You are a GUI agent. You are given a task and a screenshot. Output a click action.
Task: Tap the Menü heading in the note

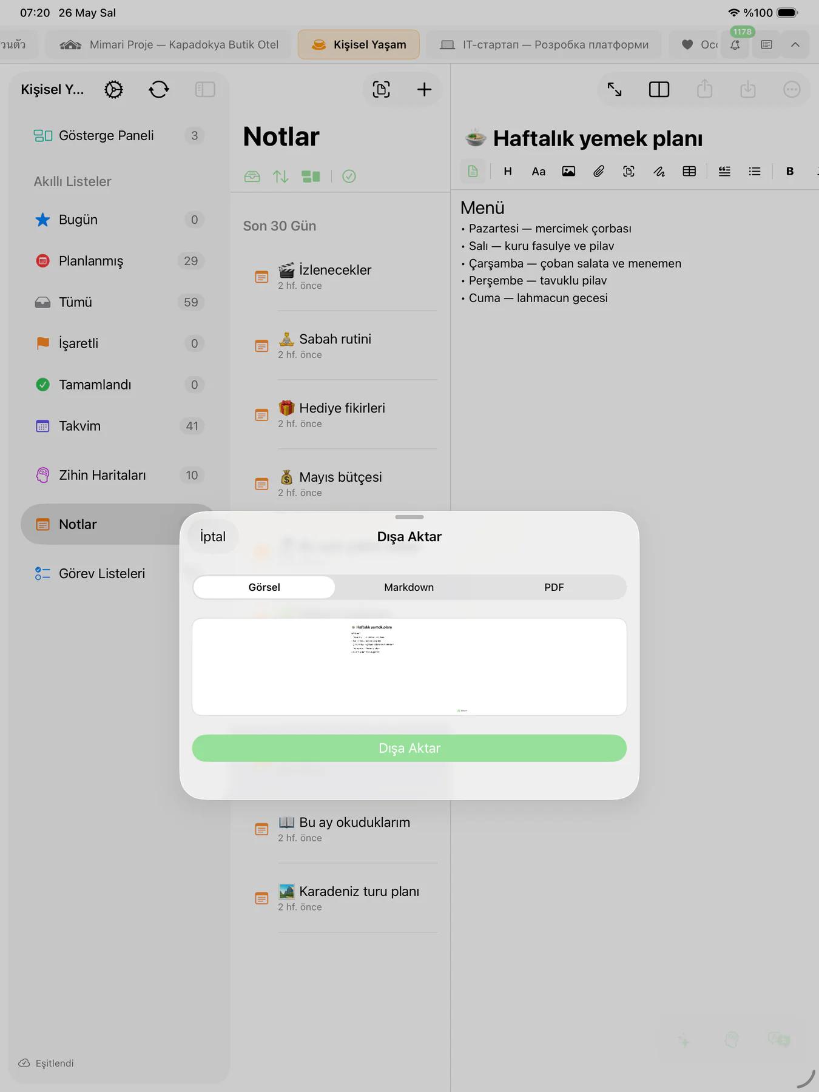point(482,207)
